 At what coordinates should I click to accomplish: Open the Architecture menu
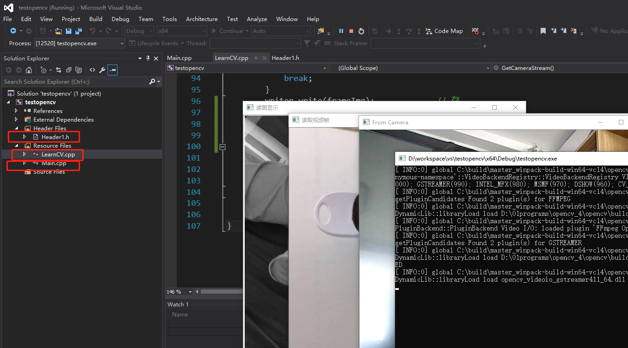pos(202,19)
